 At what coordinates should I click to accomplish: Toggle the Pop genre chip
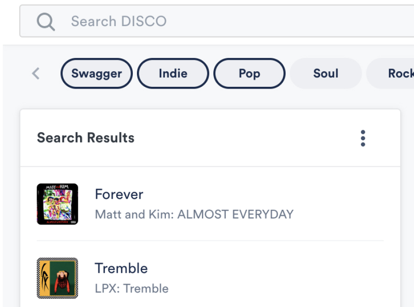point(249,74)
